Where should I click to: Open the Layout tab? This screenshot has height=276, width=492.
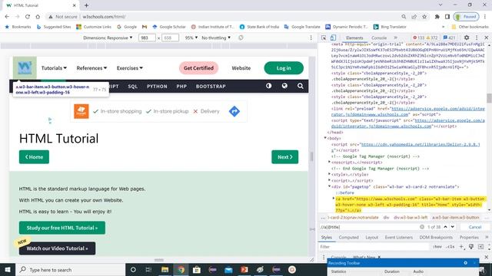pos(372,237)
